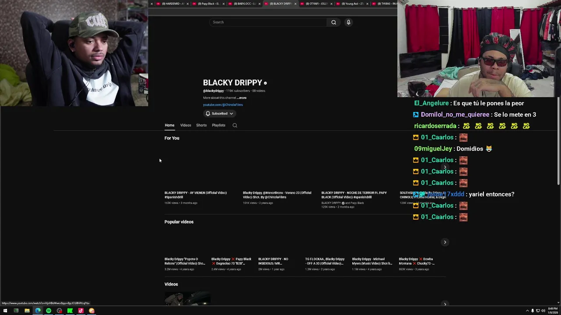Click the search magnifier button
The width and height of the screenshot is (561, 315).
click(334, 22)
